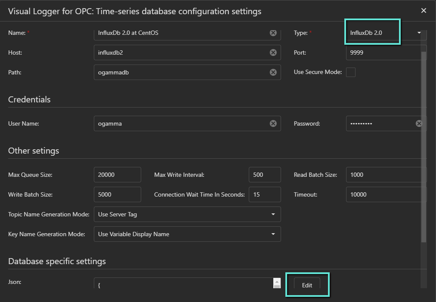Select the Max Write Interval field

click(x=264, y=175)
